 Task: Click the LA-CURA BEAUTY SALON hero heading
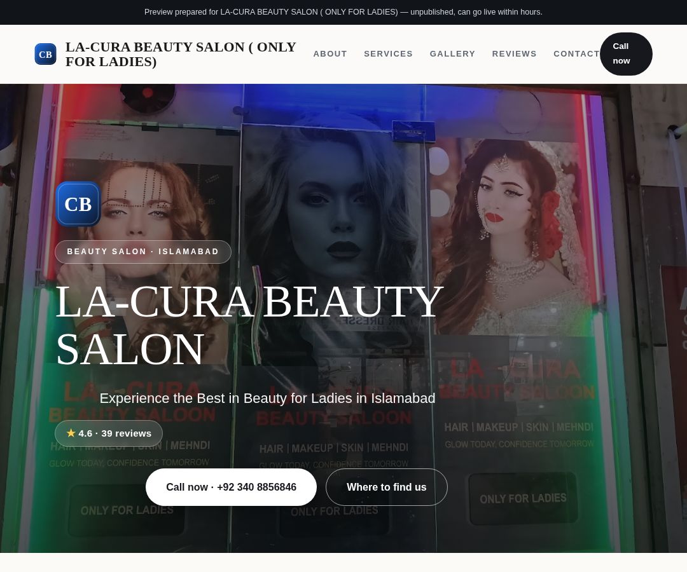point(249,325)
